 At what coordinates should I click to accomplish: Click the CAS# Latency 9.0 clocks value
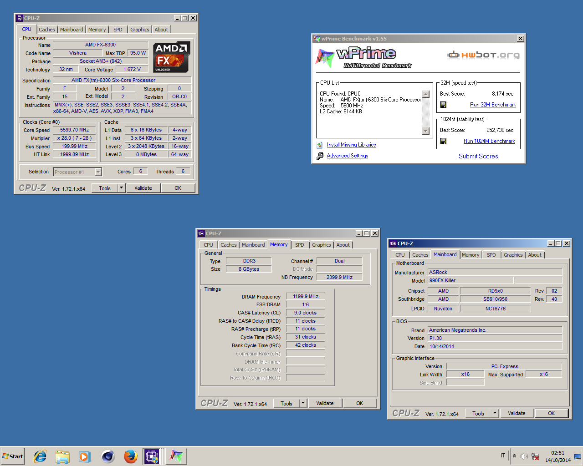click(x=305, y=313)
